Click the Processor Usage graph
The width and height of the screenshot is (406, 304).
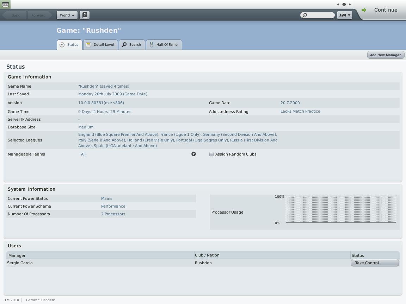click(x=341, y=209)
